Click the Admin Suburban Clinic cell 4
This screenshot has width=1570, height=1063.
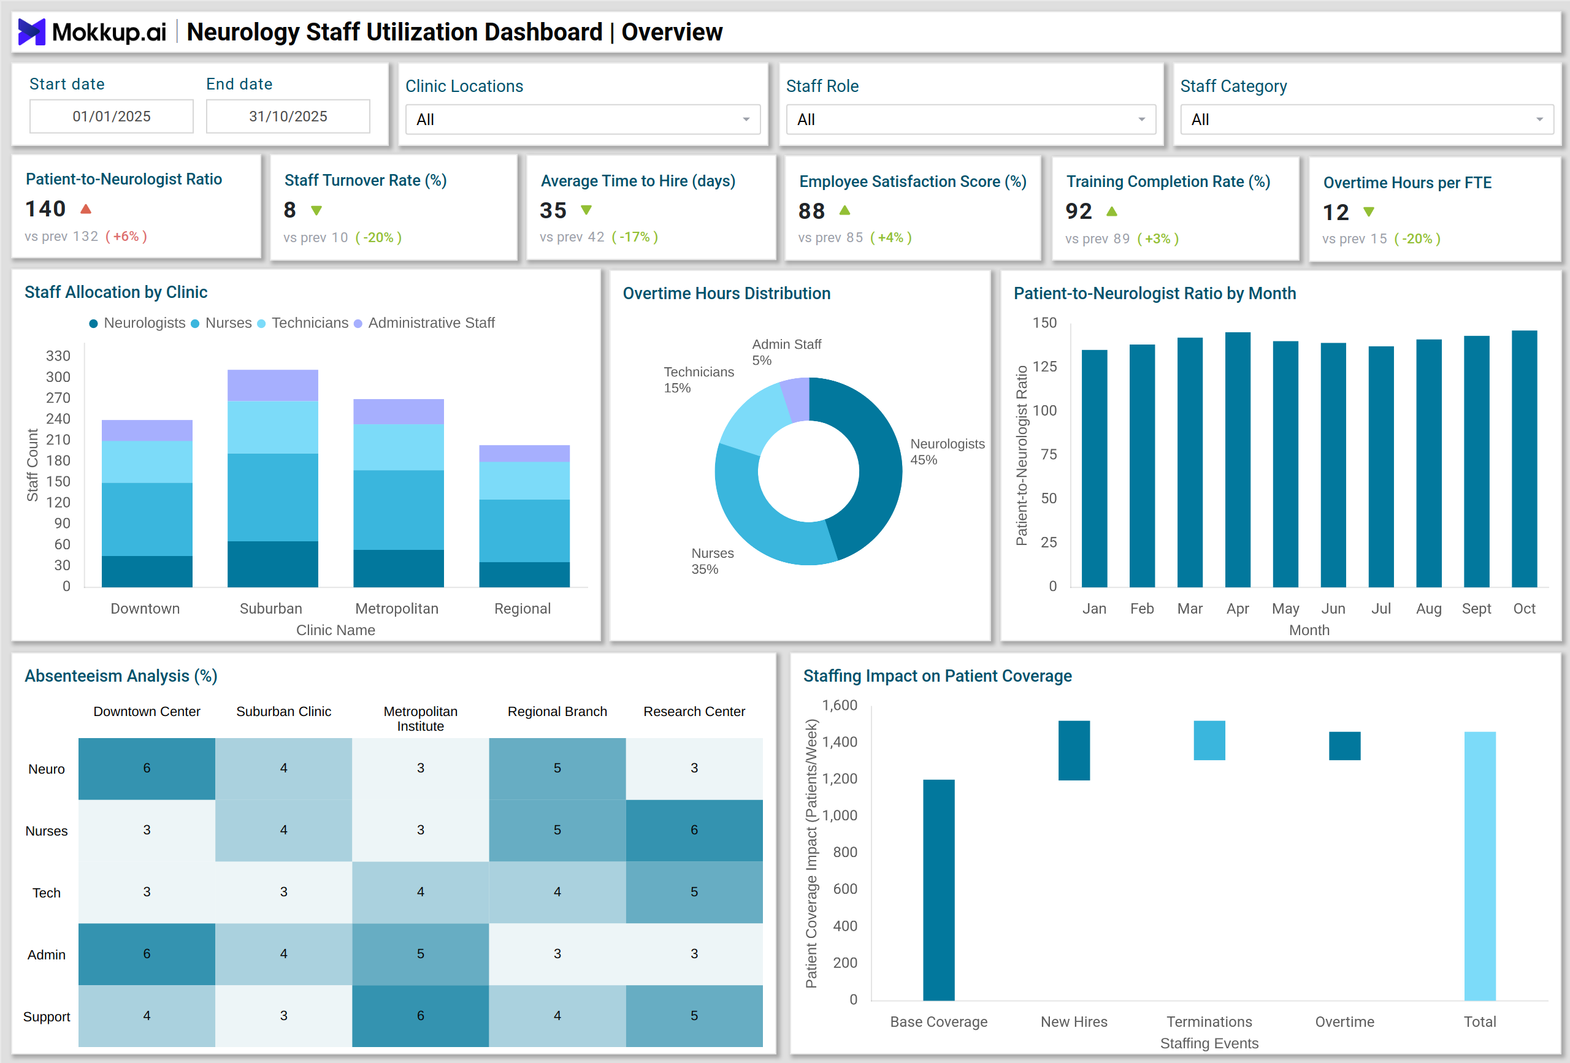tap(284, 954)
